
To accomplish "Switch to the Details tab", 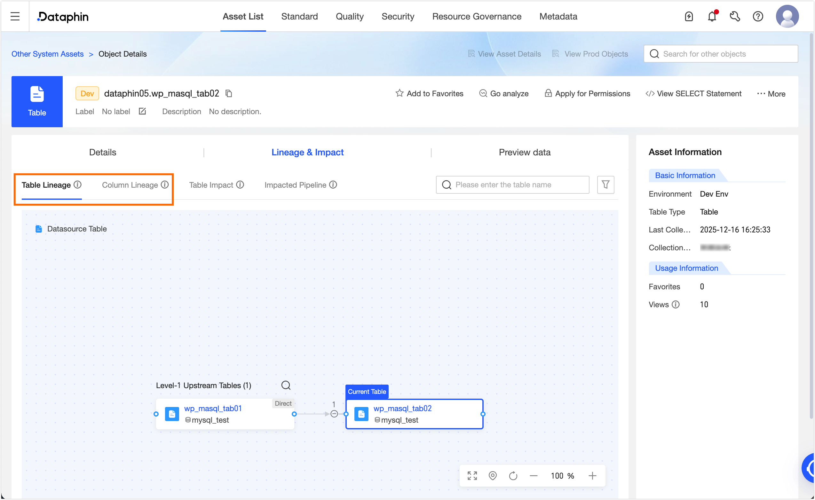I will [103, 152].
